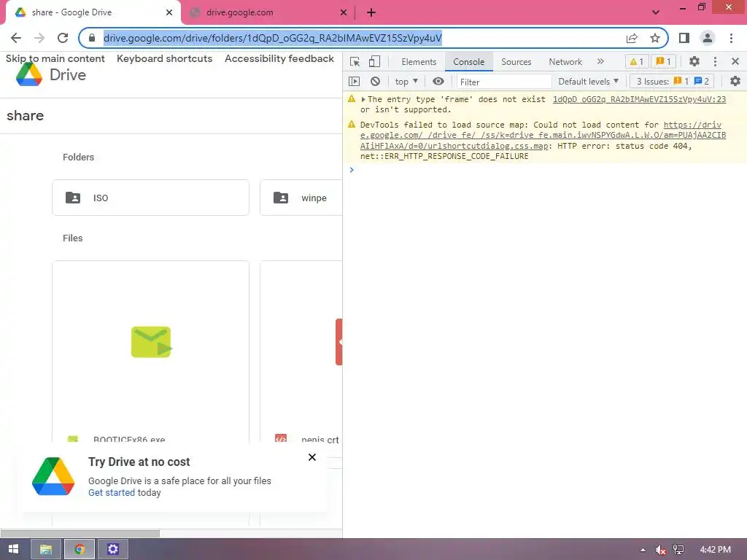747x560 pixels.
Task: Open the ISO folder
Action: click(x=150, y=198)
